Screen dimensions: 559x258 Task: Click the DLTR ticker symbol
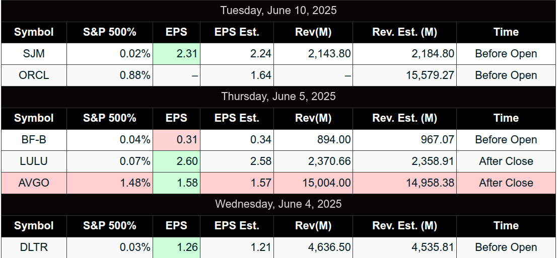point(34,247)
